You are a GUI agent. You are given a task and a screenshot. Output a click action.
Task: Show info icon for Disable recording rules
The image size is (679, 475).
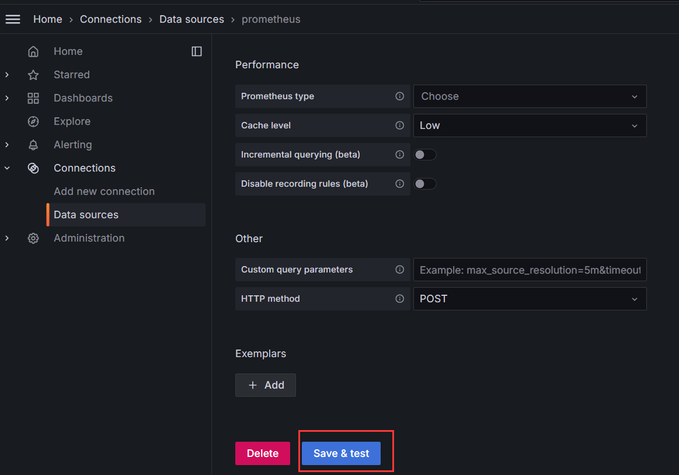(400, 184)
